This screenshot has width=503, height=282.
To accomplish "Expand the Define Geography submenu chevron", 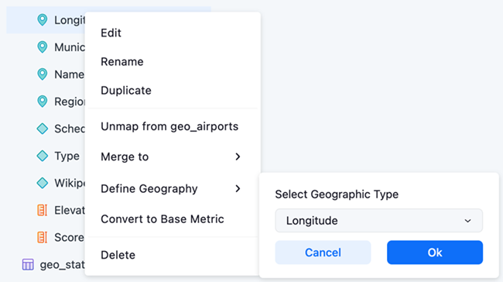I will pyautogui.click(x=238, y=188).
